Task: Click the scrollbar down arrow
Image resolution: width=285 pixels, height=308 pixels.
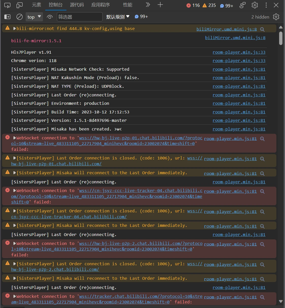Action: tap(281, 301)
